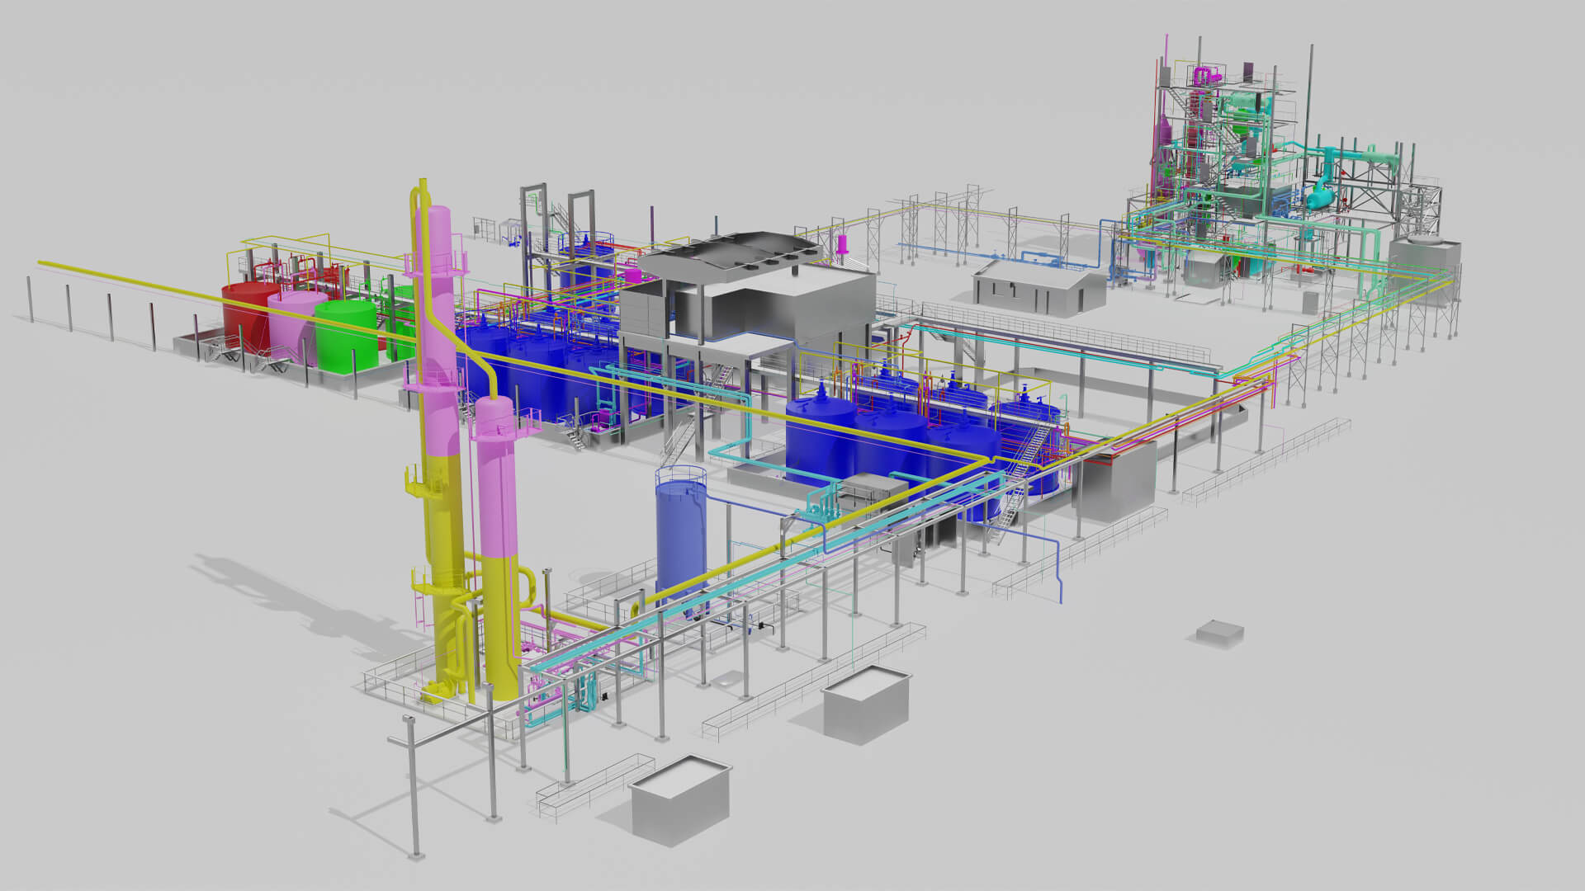Screen dimensions: 1585x891
Task: Select the cyan horizontal vessel on tower
Action: click(x=1323, y=199)
